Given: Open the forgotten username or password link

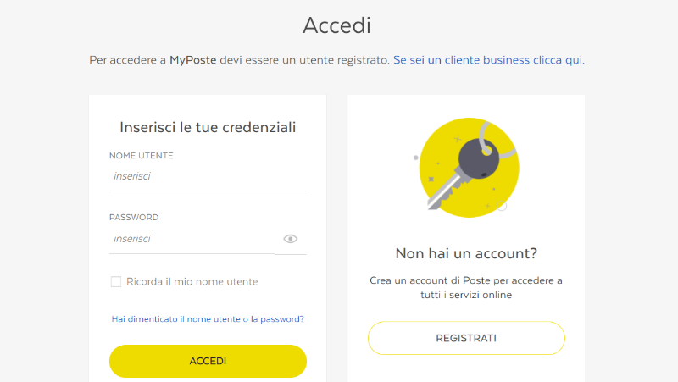Looking at the screenshot, I should pos(208,319).
